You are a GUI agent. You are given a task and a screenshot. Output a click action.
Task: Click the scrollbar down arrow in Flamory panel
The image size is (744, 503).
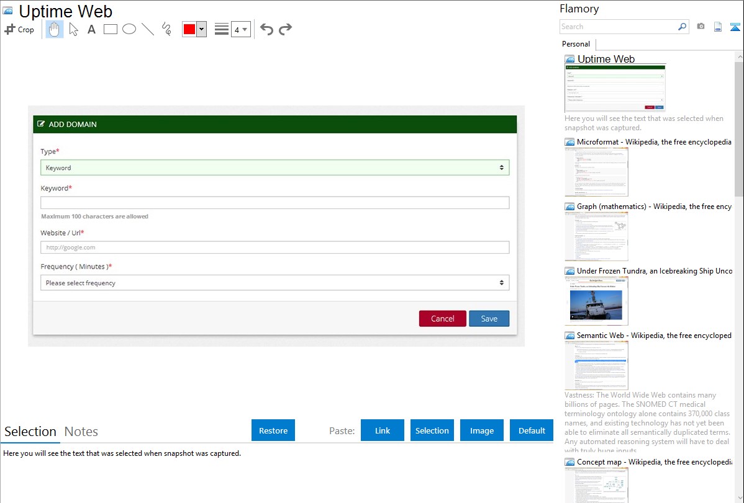click(x=739, y=498)
